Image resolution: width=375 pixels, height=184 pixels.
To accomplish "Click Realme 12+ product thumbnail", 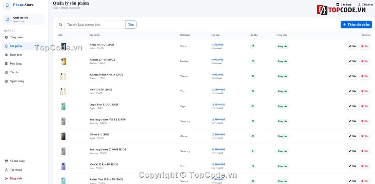I will click(64, 61).
